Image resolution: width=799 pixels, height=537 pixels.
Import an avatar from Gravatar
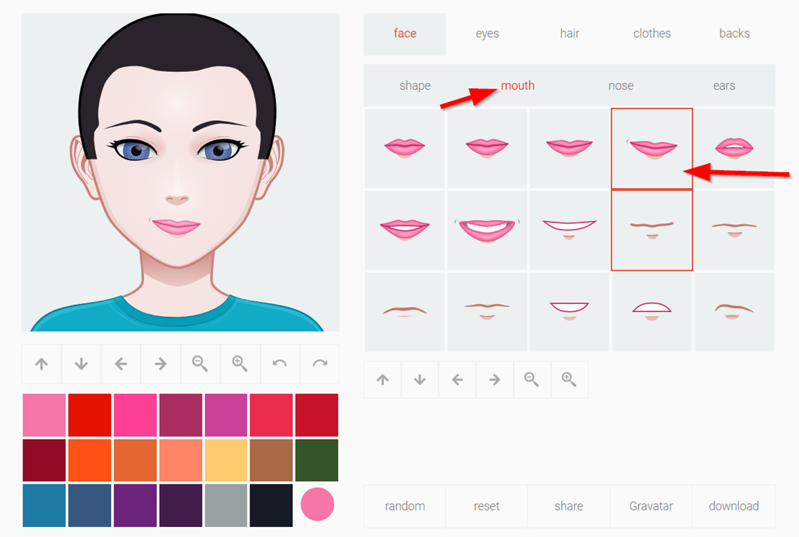(651, 506)
